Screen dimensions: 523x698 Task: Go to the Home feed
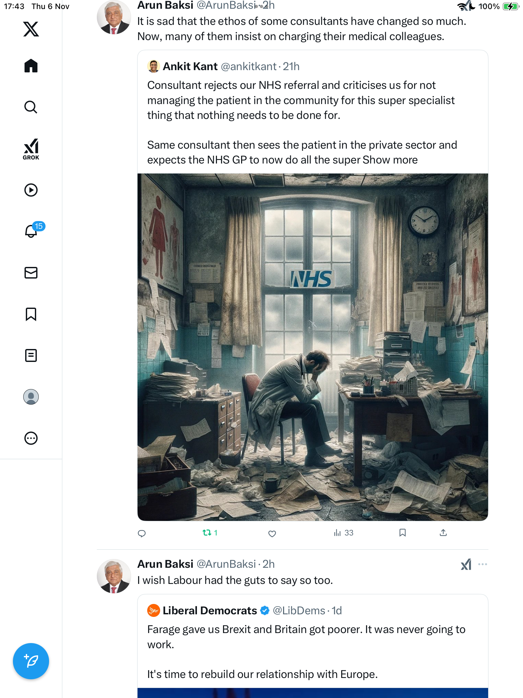click(31, 66)
